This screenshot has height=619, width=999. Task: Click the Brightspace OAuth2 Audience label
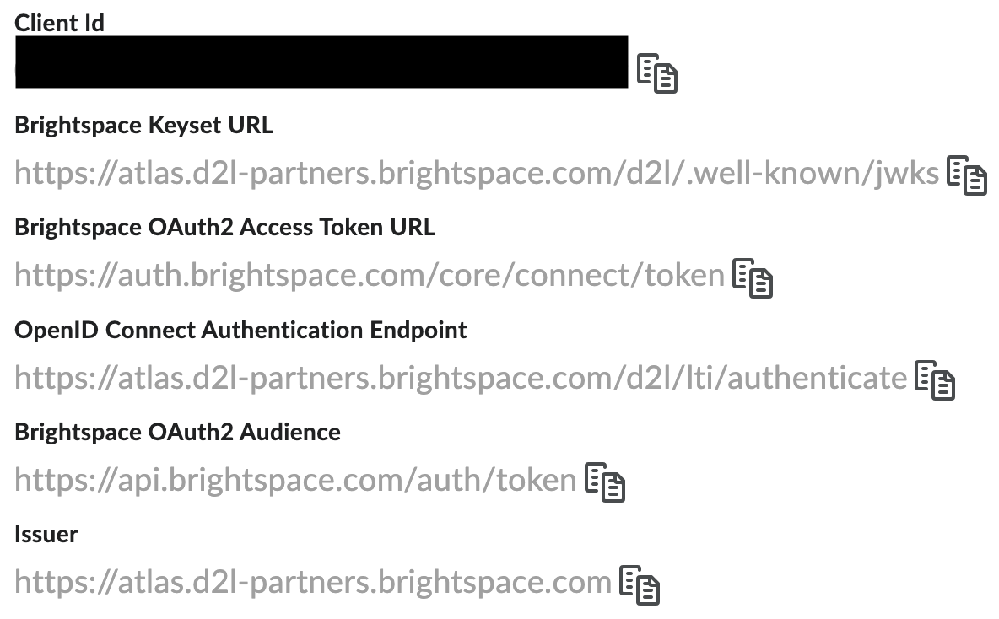178,432
